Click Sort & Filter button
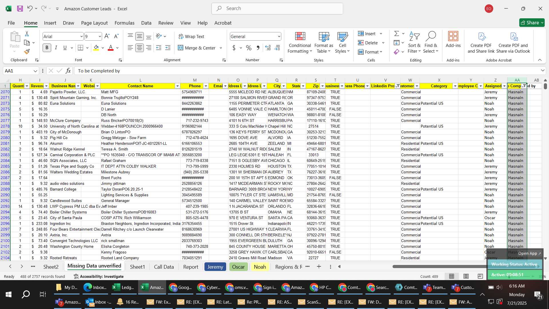 pyautogui.click(x=414, y=42)
